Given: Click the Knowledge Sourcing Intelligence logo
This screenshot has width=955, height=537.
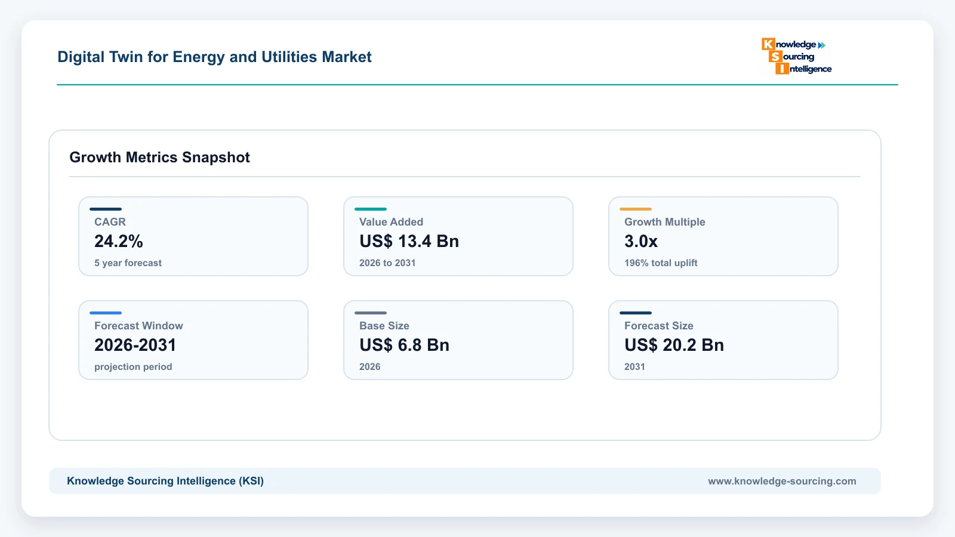Looking at the screenshot, I should [797, 56].
